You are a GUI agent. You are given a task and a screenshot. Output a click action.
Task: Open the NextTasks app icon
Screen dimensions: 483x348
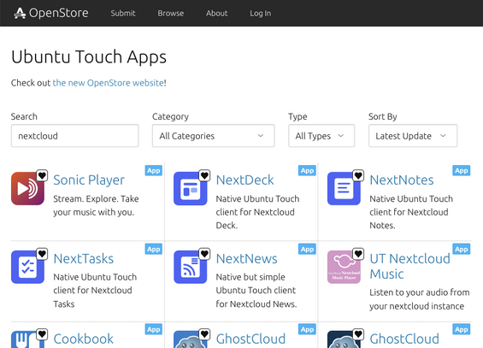point(27,267)
